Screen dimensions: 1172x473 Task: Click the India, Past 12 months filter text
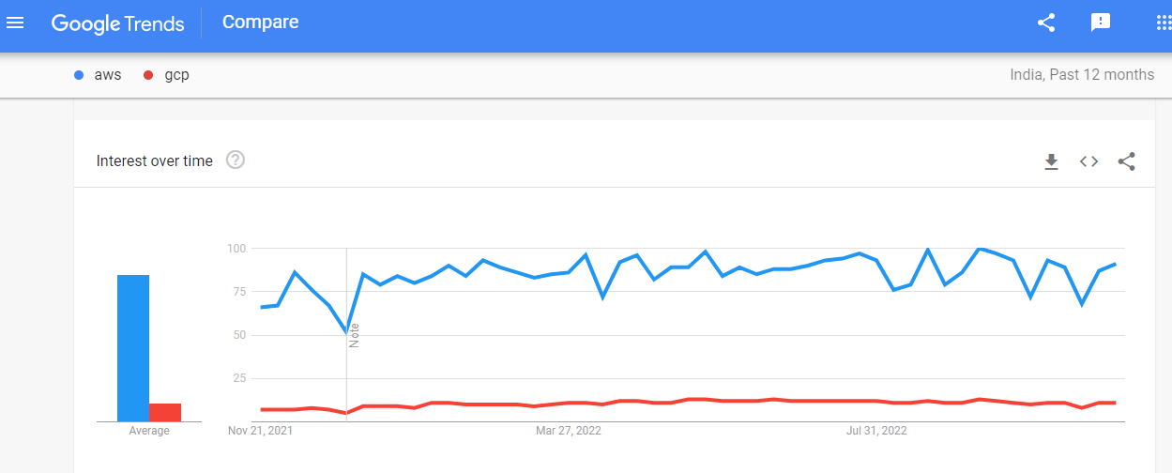tap(1082, 75)
